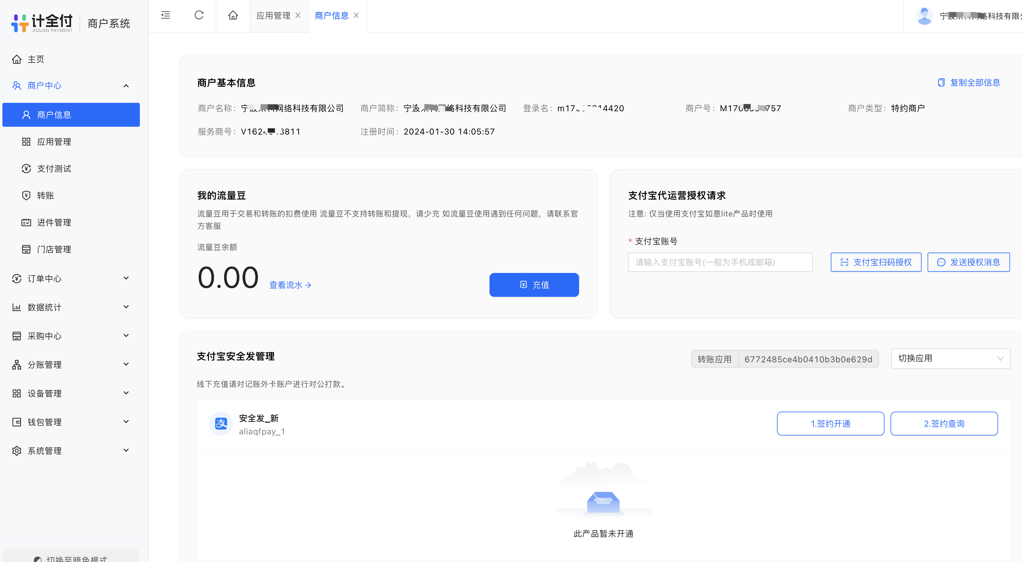1022x562 pixels.
Task: Click the 安全发_新 Alipay icon
Action: [221, 424]
